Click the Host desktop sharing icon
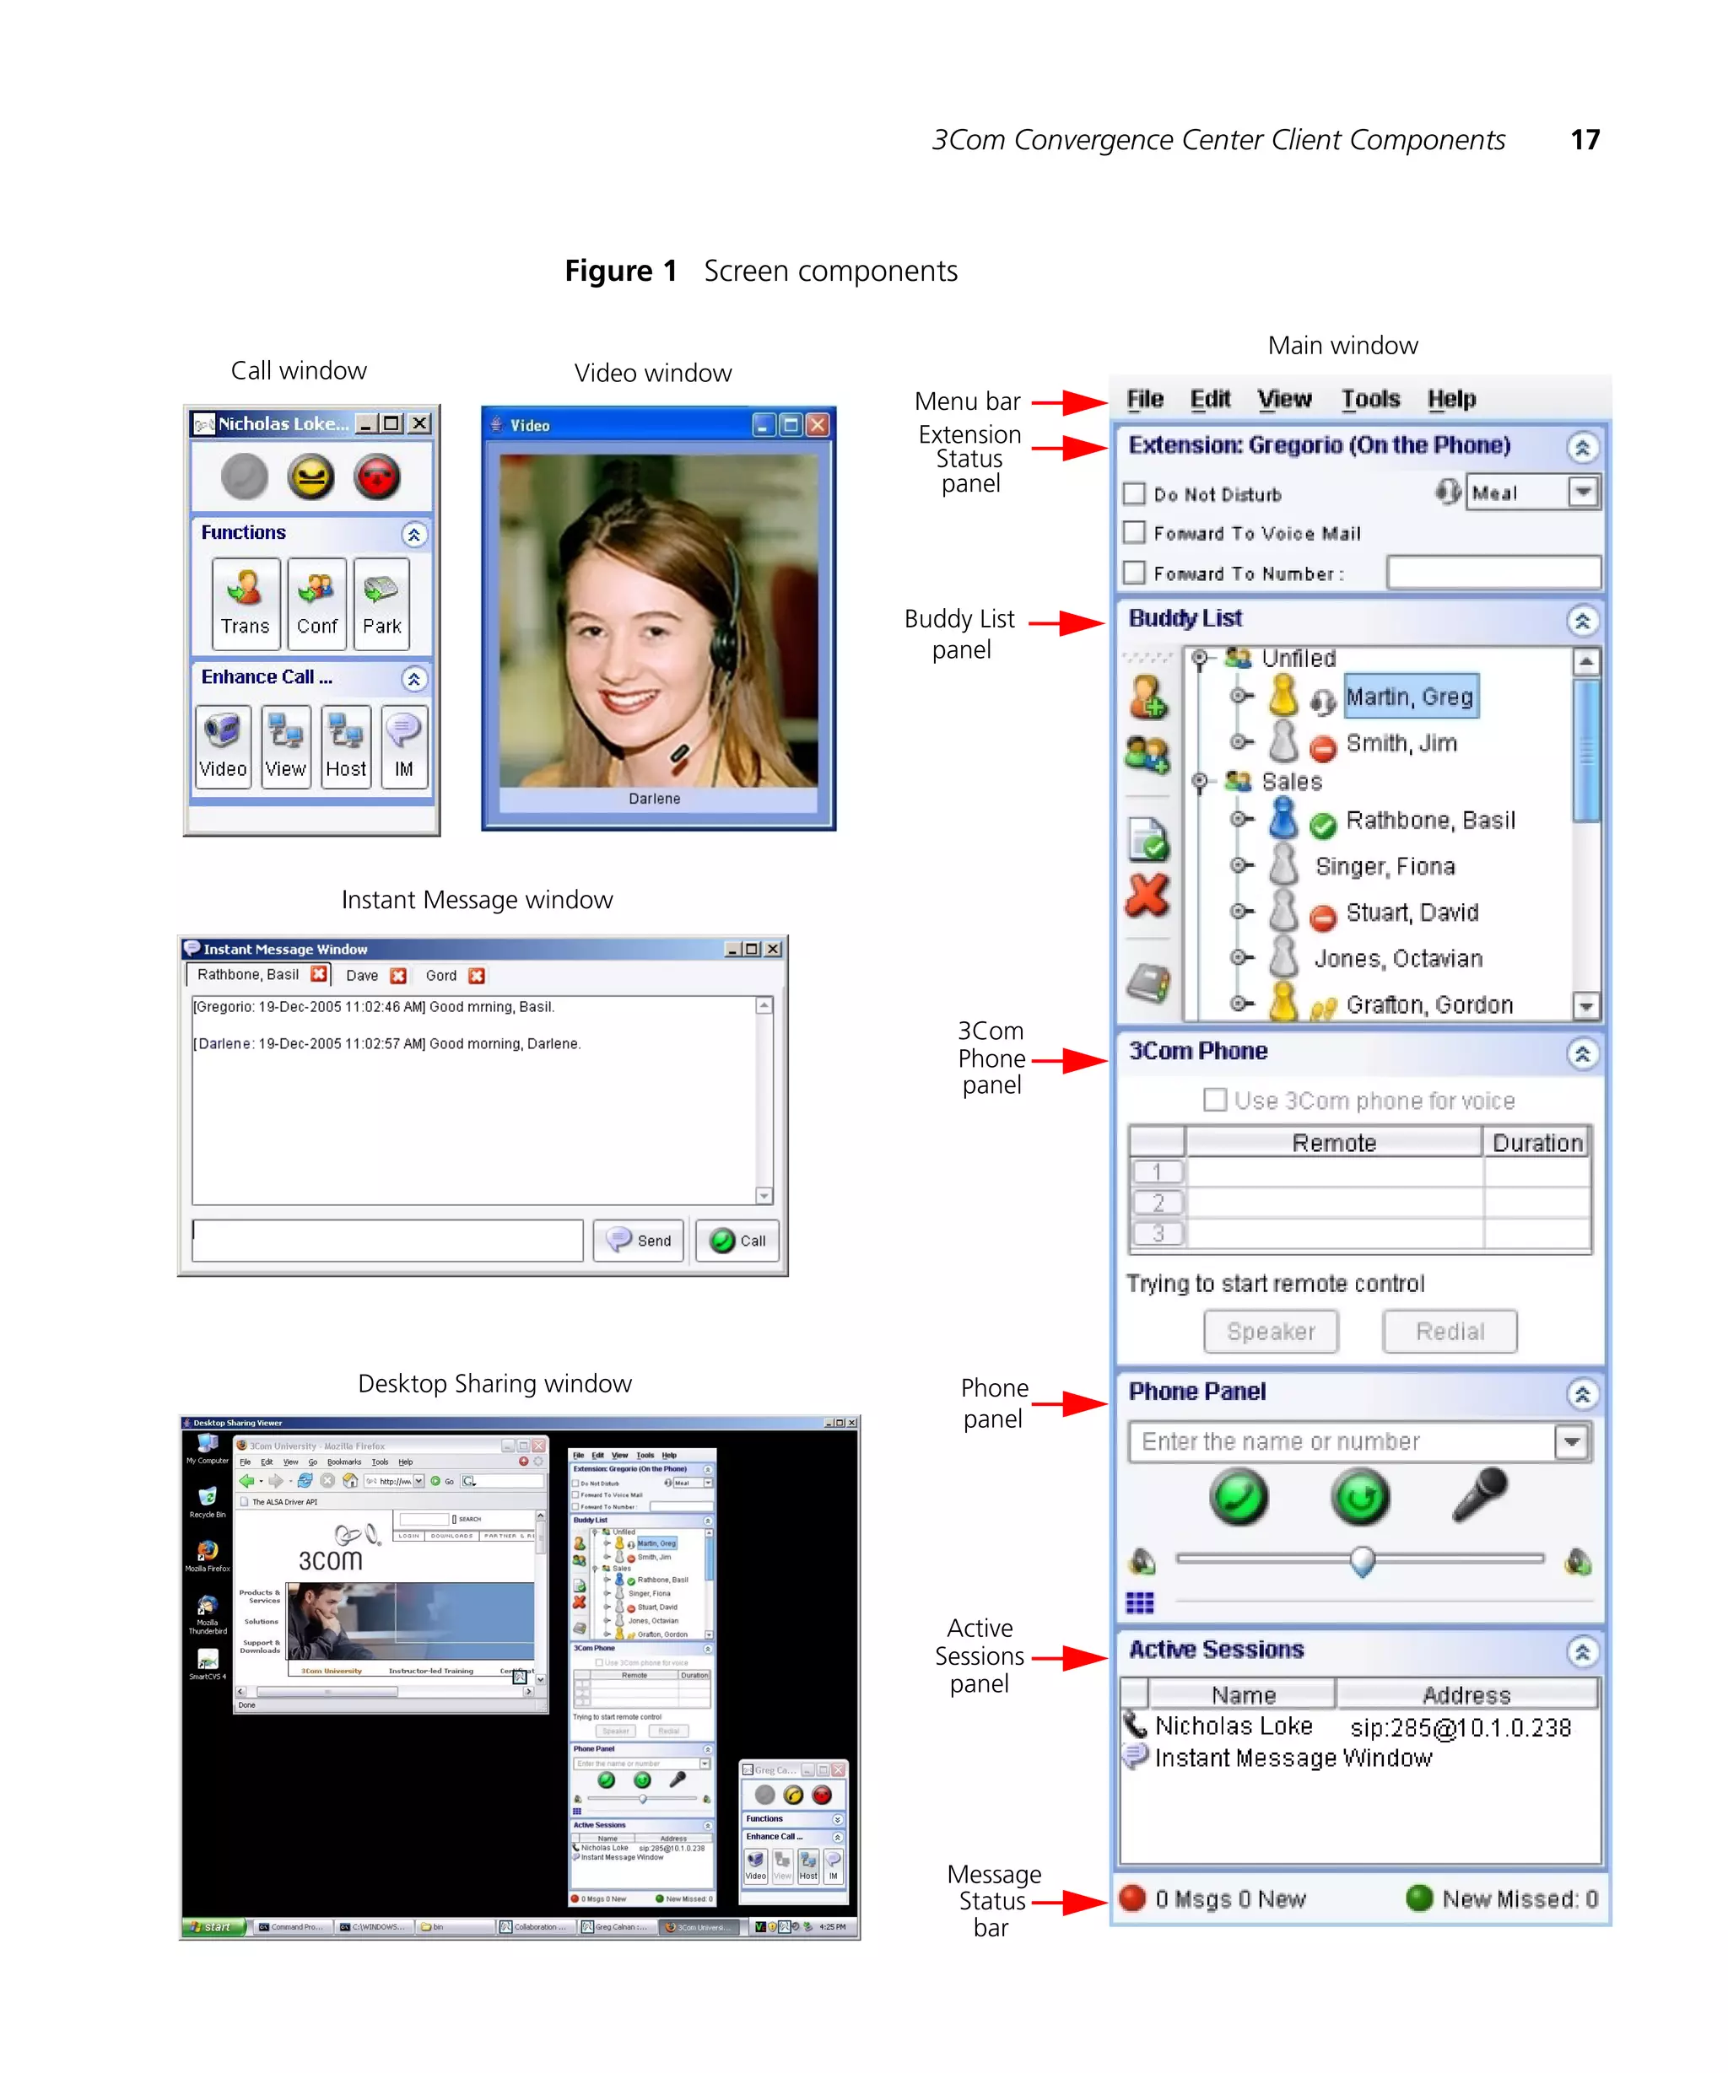The width and height of the screenshot is (1728, 2073). 346,746
